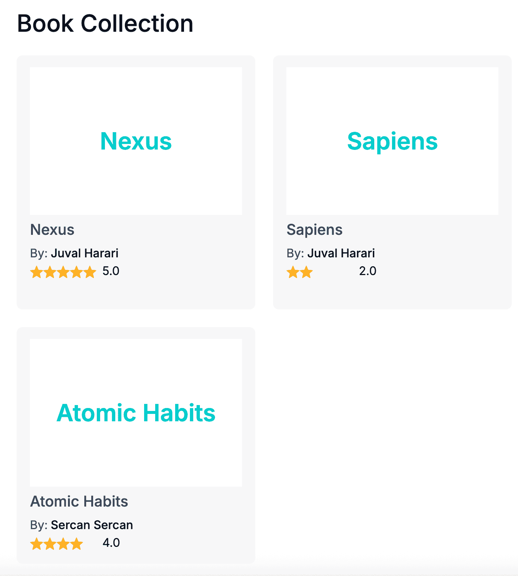
Task: Click the first star in Sapiens rating
Action: [x=293, y=272]
